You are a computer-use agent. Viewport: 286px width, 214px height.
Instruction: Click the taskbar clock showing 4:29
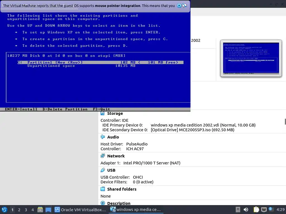point(280,210)
